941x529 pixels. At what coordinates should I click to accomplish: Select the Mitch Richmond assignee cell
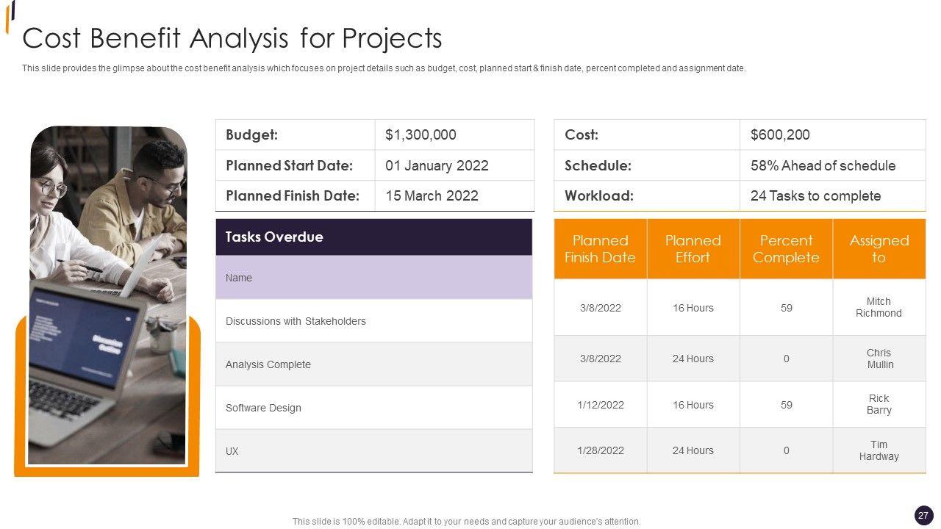point(879,307)
